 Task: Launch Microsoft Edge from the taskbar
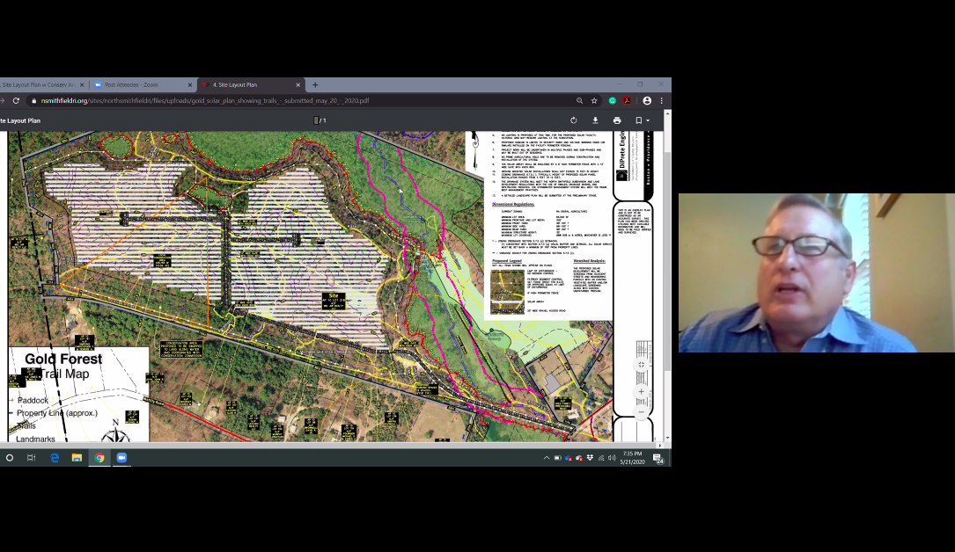(55, 458)
